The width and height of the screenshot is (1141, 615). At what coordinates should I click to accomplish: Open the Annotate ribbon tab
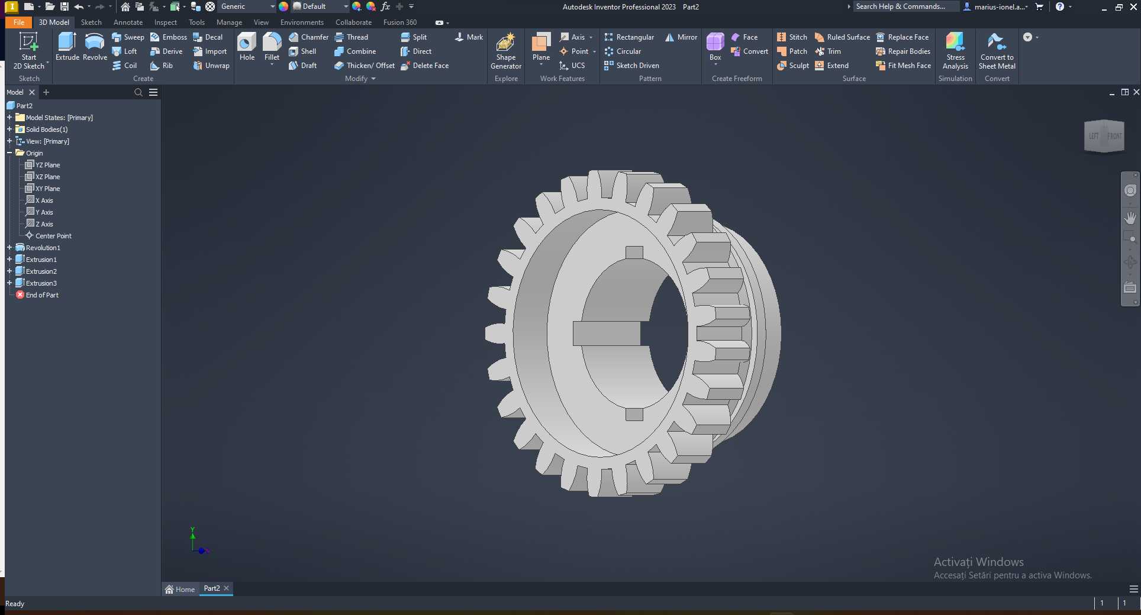(x=128, y=22)
